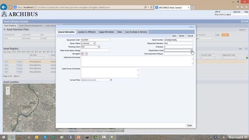
Task: Switch to Cost, Purchase & Warranty tab
Action: [136, 32]
